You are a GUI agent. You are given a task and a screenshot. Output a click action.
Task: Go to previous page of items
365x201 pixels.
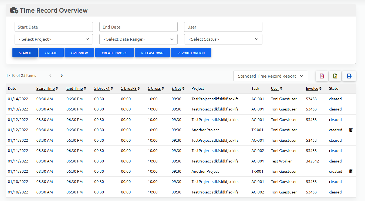50,76
